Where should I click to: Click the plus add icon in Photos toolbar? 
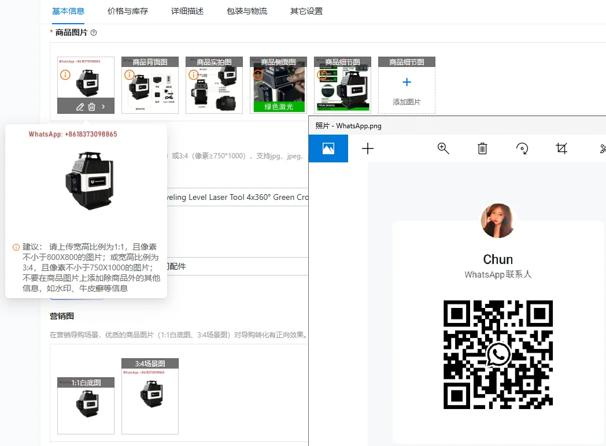[368, 148]
